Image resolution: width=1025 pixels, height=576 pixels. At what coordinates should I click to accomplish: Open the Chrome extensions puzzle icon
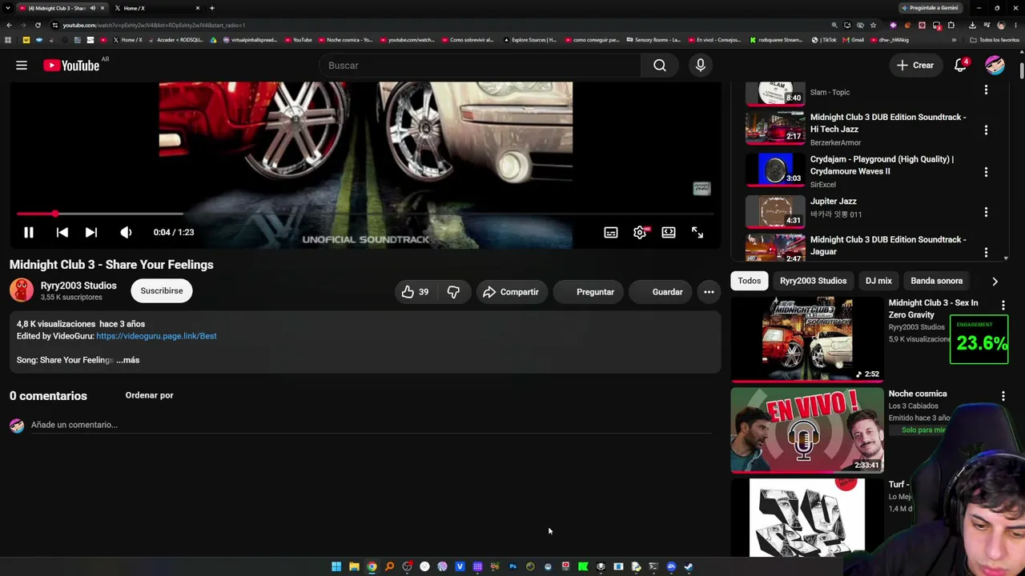point(951,25)
